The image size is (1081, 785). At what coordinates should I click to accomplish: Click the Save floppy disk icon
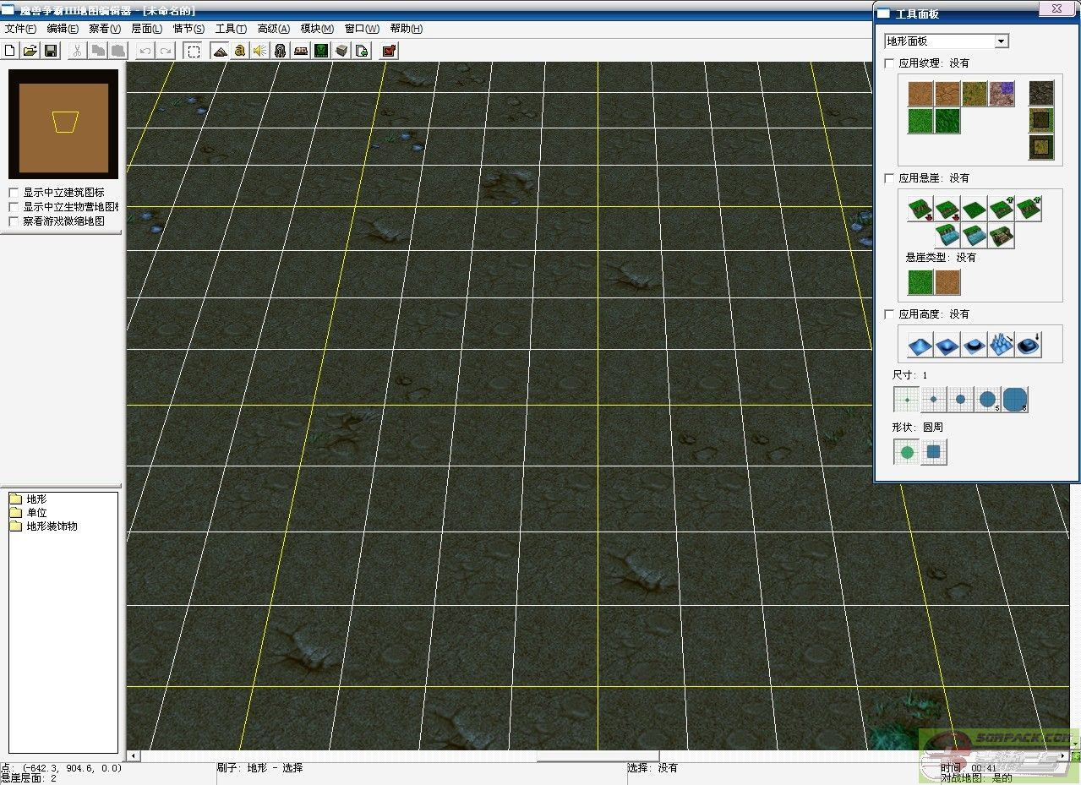pyautogui.click(x=51, y=51)
